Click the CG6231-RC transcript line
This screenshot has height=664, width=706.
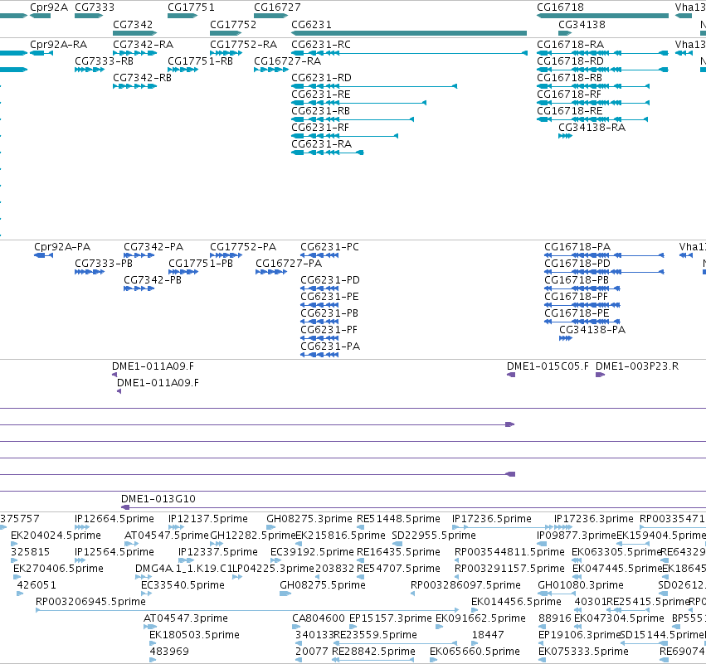click(409, 53)
